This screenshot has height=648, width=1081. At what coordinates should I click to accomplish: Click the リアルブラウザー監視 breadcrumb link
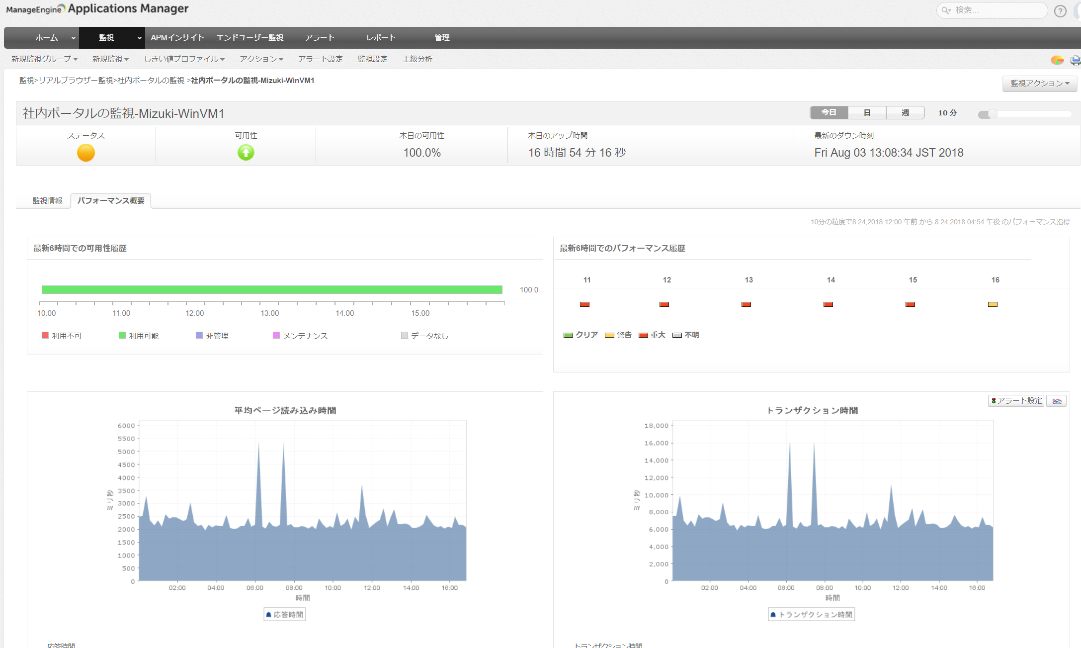(x=76, y=81)
